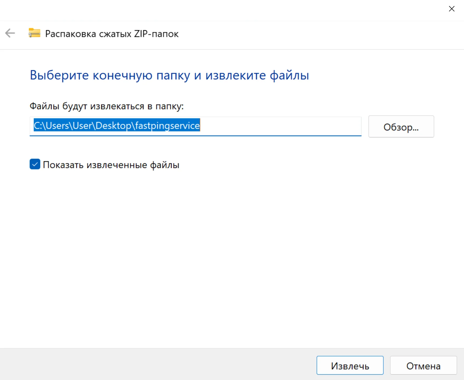The height and width of the screenshot is (380, 464).
Task: Click "fastpingservice" in the destination path
Action: point(167,126)
